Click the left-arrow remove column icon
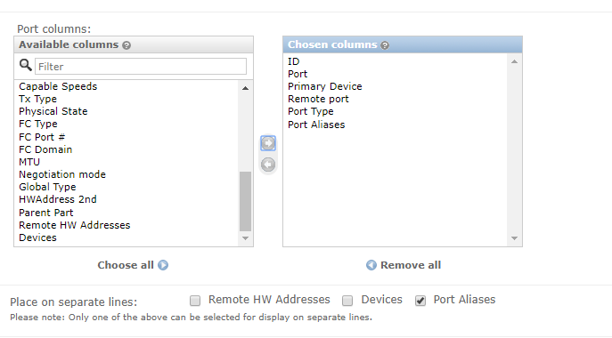 268,165
